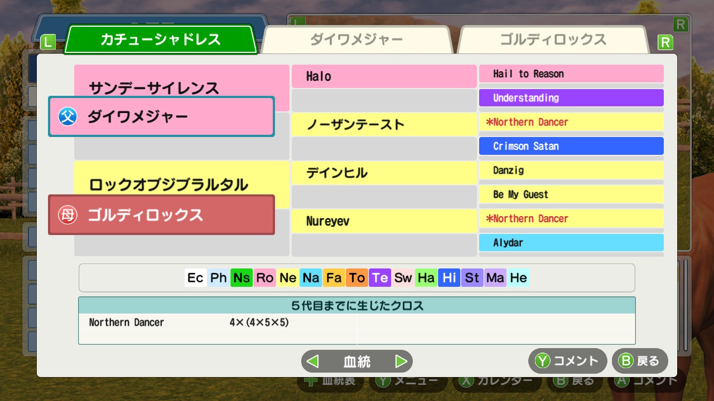Select the デインヒル pedigree cell

click(x=384, y=173)
